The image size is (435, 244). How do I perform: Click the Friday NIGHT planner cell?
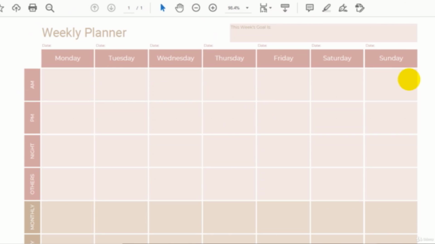(283, 150)
